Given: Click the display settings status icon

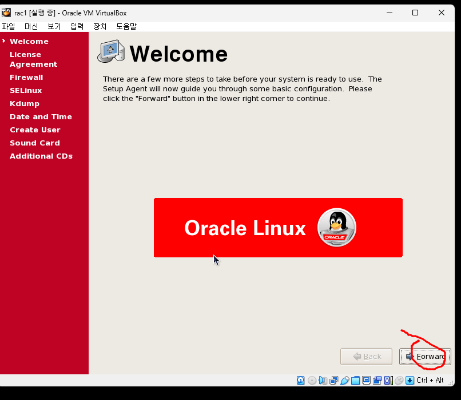Looking at the screenshot, I should (x=366, y=381).
